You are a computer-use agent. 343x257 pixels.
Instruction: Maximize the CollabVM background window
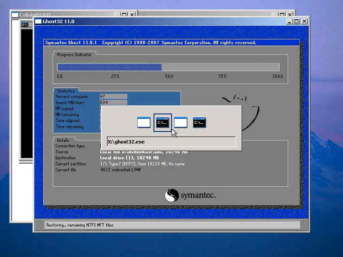point(124,15)
